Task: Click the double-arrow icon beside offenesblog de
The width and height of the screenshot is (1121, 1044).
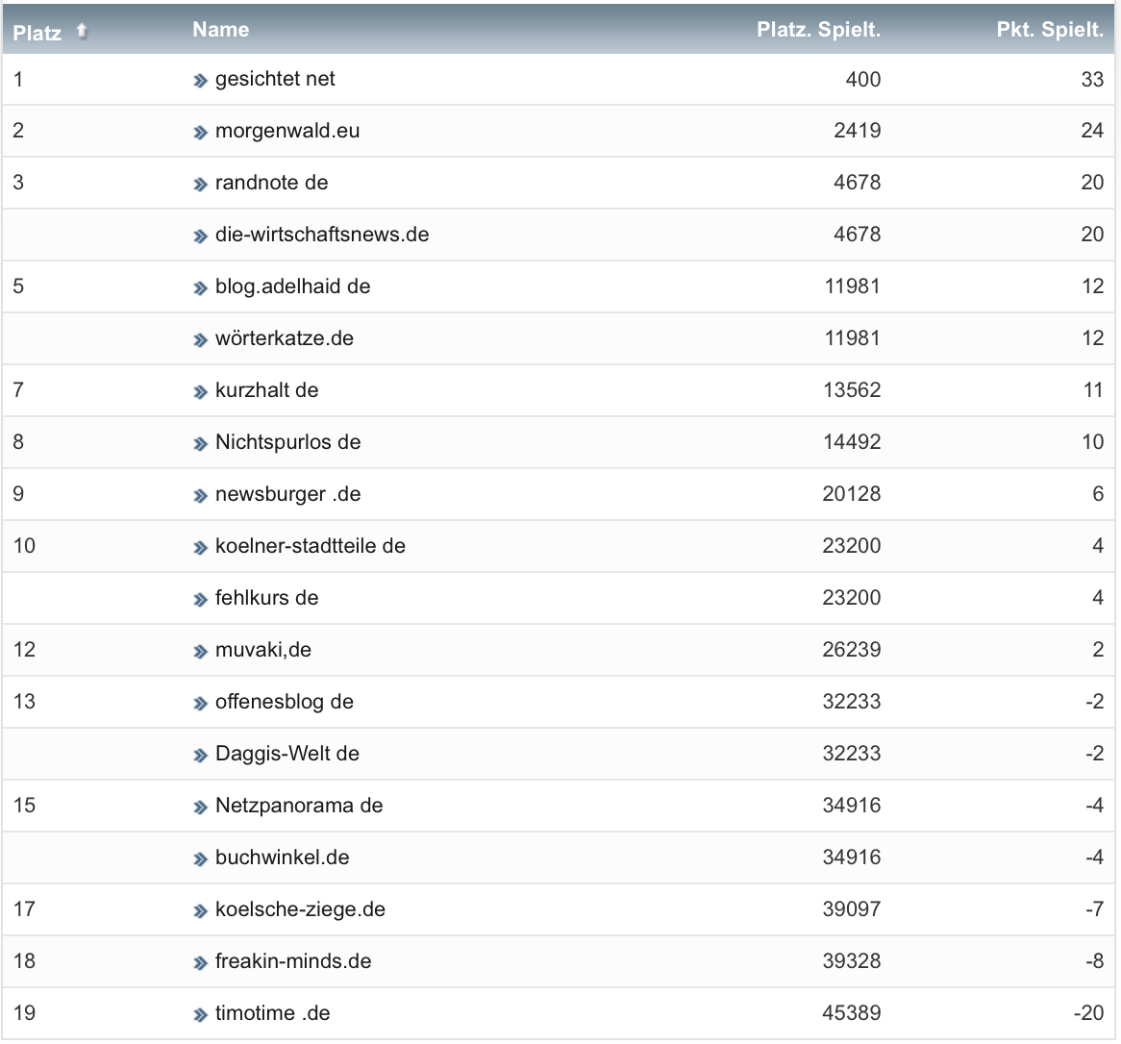Action: pos(200,704)
